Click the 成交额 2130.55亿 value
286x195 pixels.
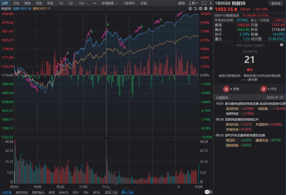point(276,39)
